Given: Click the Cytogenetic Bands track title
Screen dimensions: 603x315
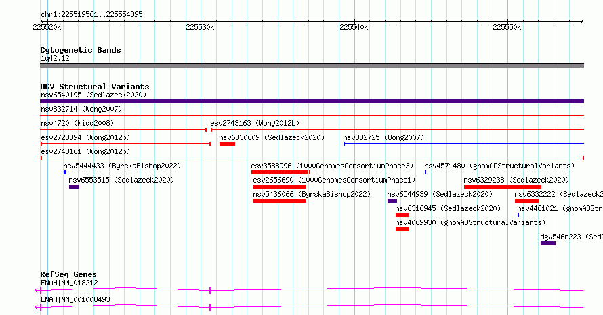Looking at the screenshot, I should click(81, 50).
